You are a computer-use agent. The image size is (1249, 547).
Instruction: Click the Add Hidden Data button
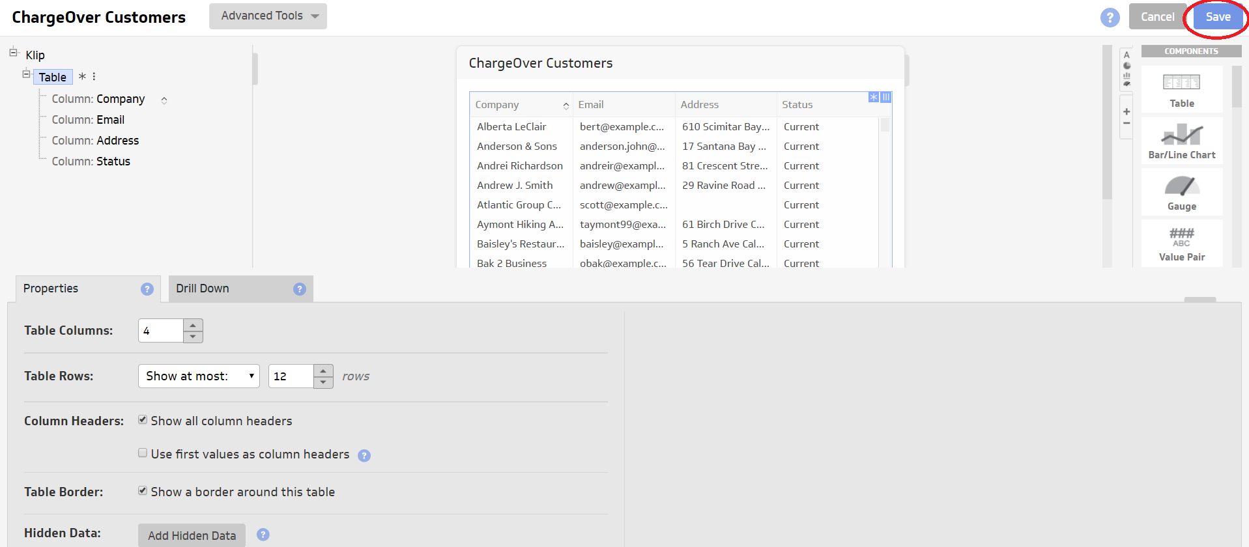point(192,535)
